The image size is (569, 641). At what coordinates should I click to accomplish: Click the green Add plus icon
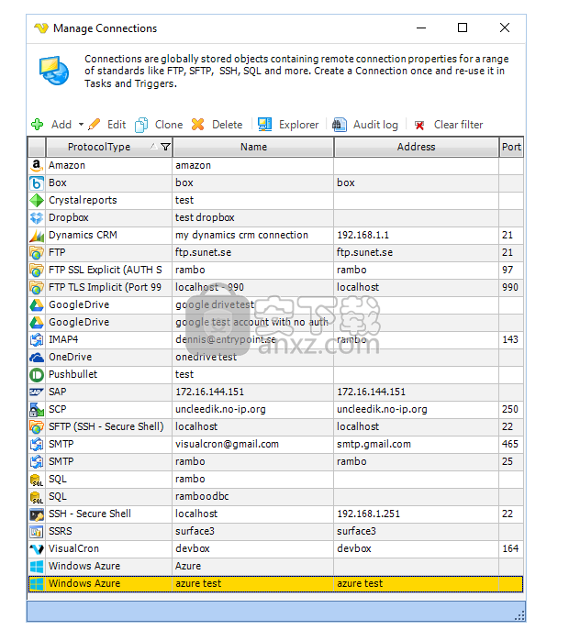38,125
